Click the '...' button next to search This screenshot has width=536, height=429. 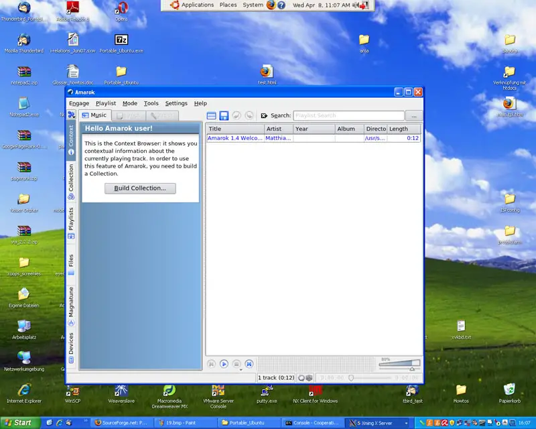click(x=414, y=116)
